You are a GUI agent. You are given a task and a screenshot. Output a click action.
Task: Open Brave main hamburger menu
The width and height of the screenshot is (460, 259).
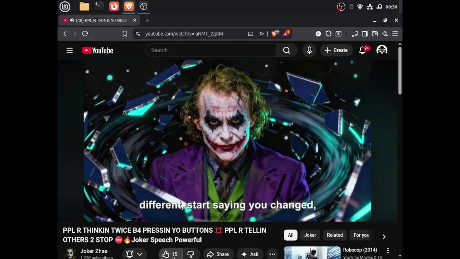coord(395,34)
